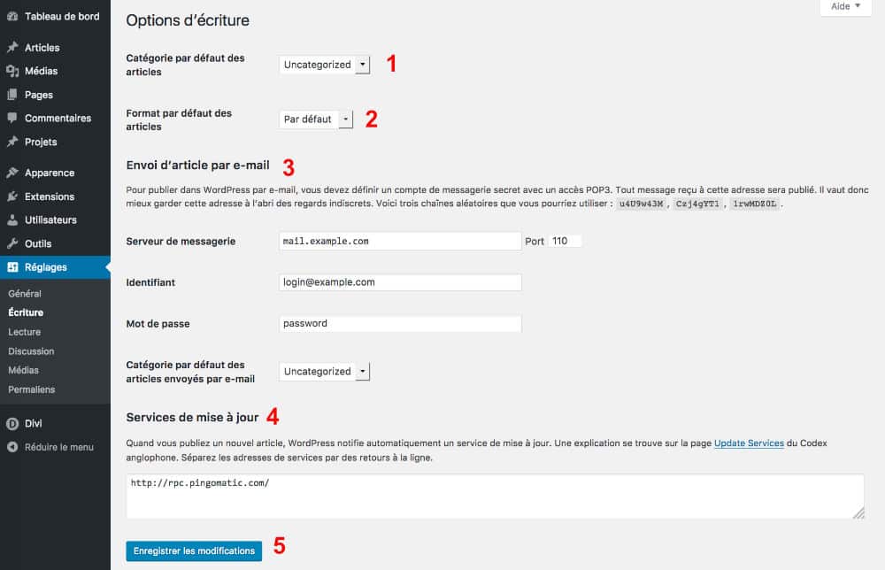Follow the Update Services link
The width and height of the screenshot is (885, 570).
(748, 443)
